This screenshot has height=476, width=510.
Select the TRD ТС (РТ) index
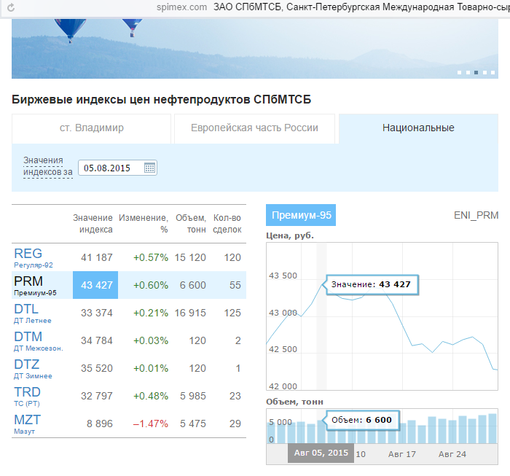click(28, 392)
